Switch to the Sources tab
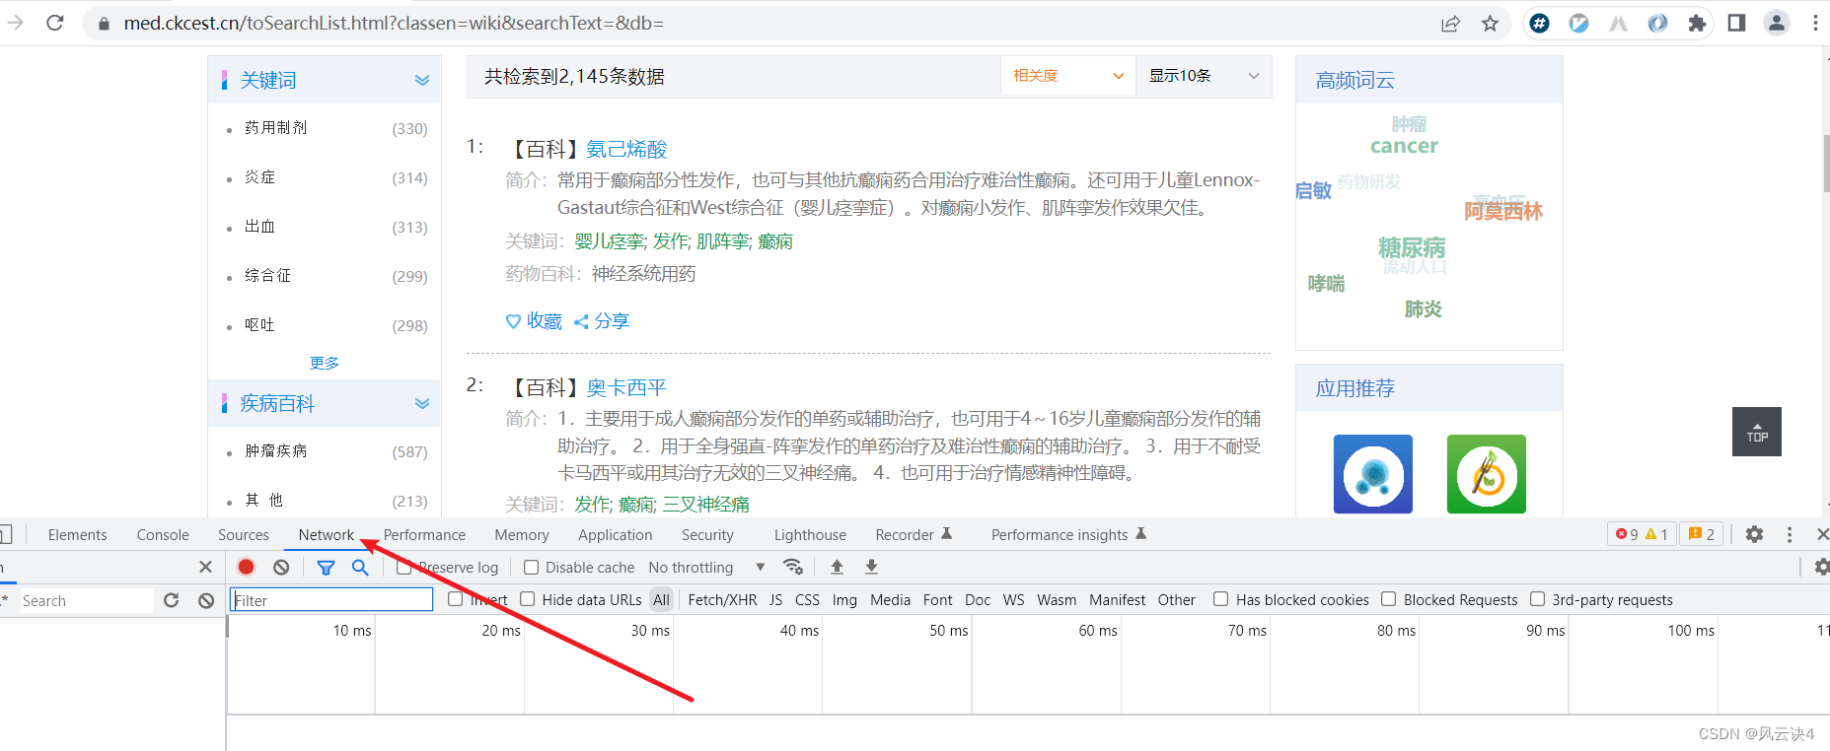 tap(244, 535)
